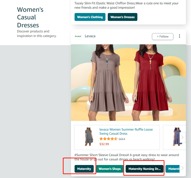The height and width of the screenshot is (178, 191).
Task: Click the #Summer Short Sleeve Casual Dress# caption
Action: pyautogui.click(x=127, y=157)
